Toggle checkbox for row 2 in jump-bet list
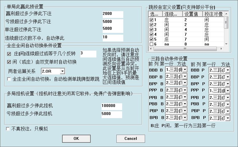The width and height of the screenshot is (238, 147). click(151, 25)
